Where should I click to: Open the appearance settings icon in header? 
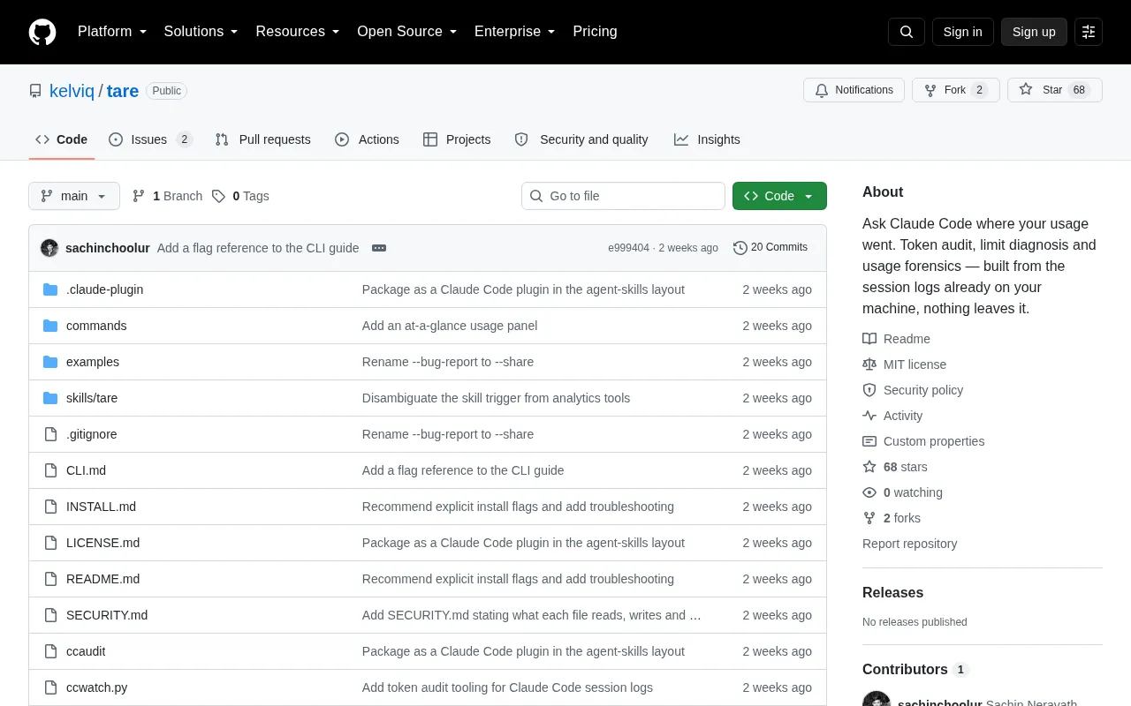click(x=1089, y=32)
